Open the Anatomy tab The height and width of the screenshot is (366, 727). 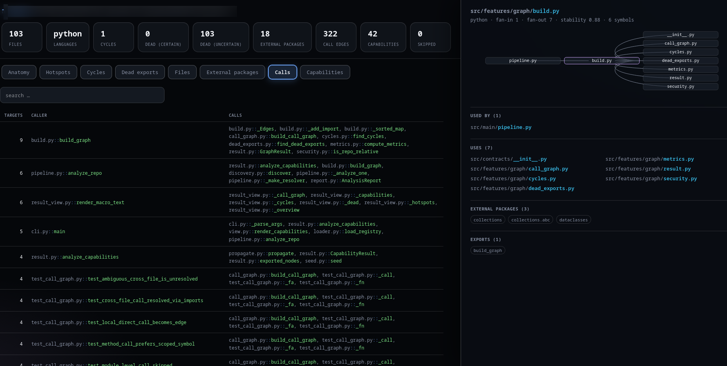pyautogui.click(x=19, y=72)
